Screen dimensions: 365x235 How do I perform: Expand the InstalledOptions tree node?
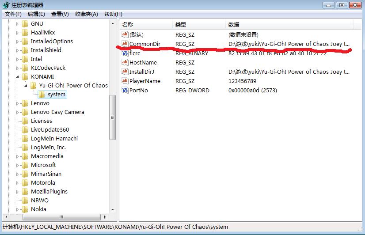(x=17, y=42)
